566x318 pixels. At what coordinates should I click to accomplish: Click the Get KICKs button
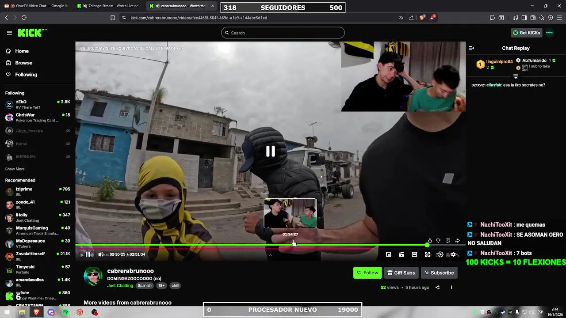526,33
